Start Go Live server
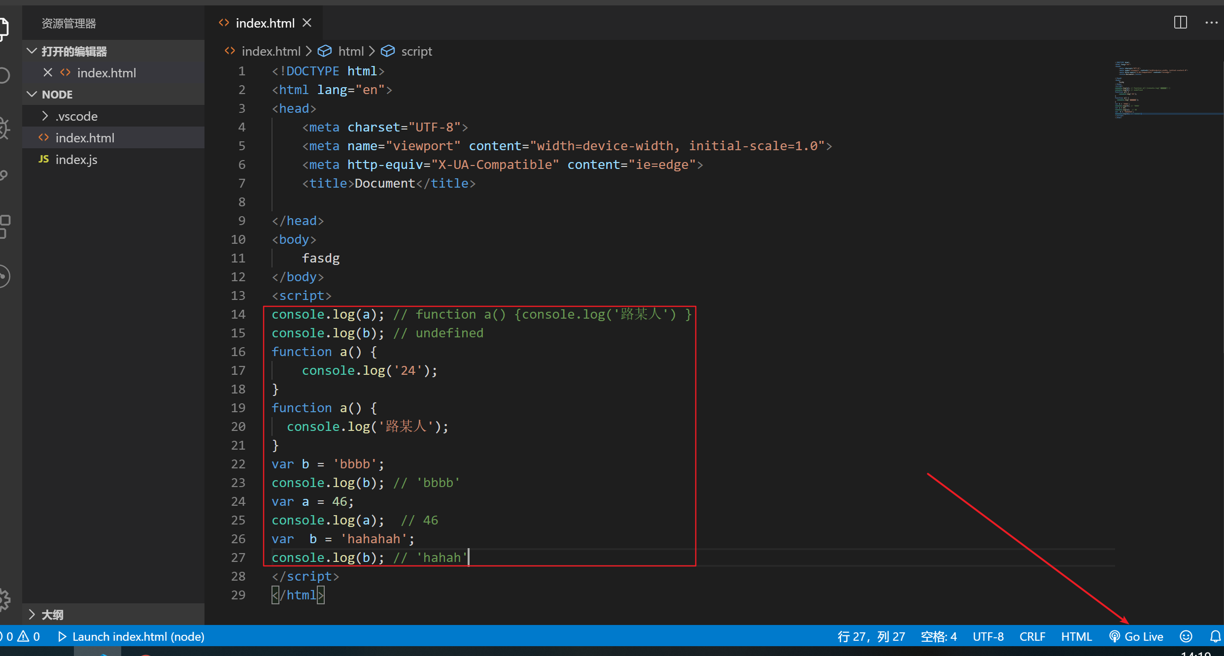This screenshot has height=656, width=1224. 1136,636
